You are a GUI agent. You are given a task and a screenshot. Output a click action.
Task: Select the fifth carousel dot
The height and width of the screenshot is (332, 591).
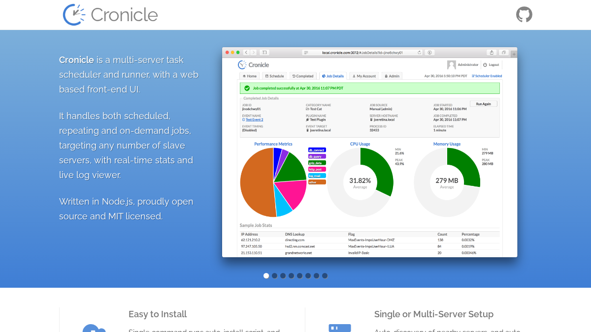(x=300, y=275)
